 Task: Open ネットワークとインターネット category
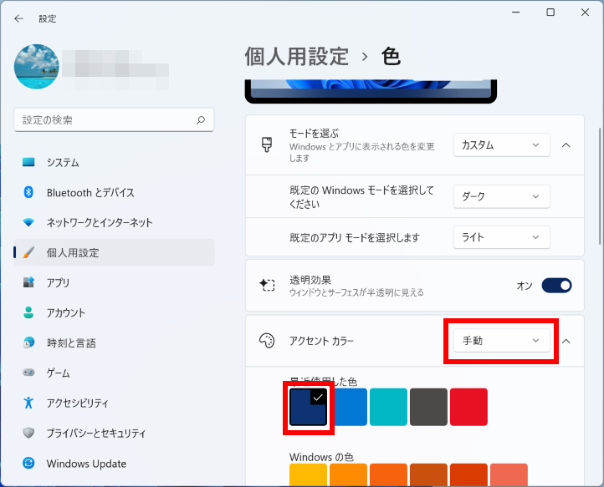[114, 222]
